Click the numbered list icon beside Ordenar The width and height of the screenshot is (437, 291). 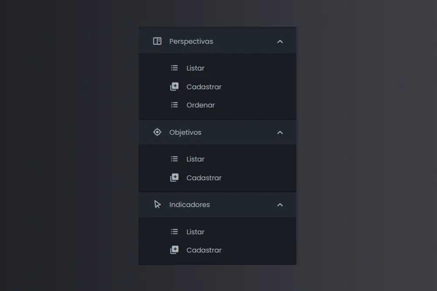click(x=174, y=105)
